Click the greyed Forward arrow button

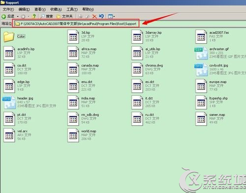(23, 17)
